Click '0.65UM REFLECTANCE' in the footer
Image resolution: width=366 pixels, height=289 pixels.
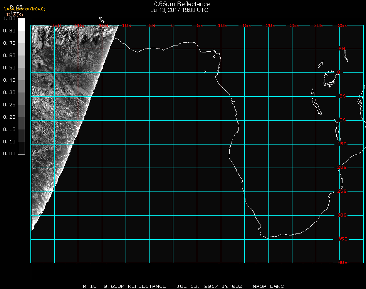(x=135, y=286)
